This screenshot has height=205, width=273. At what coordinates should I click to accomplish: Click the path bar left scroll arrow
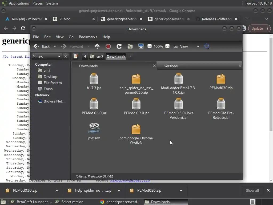coord(85,57)
